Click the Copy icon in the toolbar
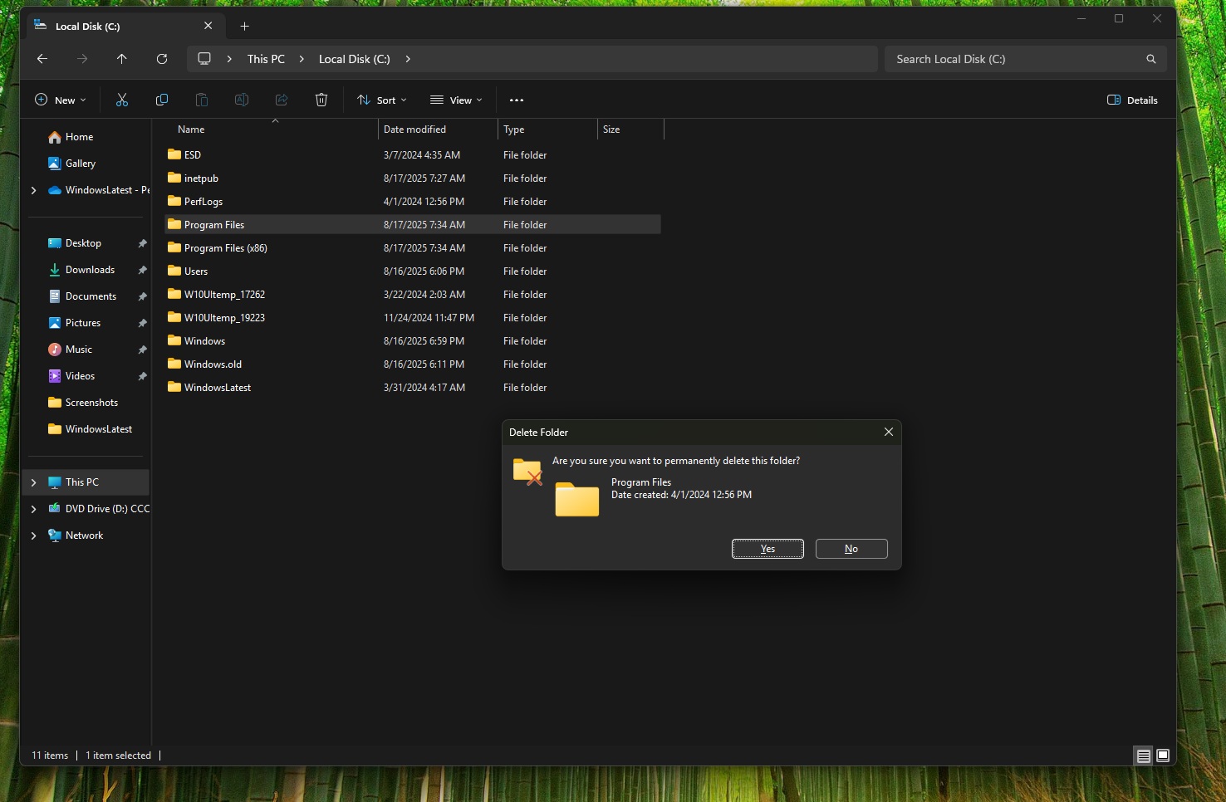1226x802 pixels. coord(161,100)
